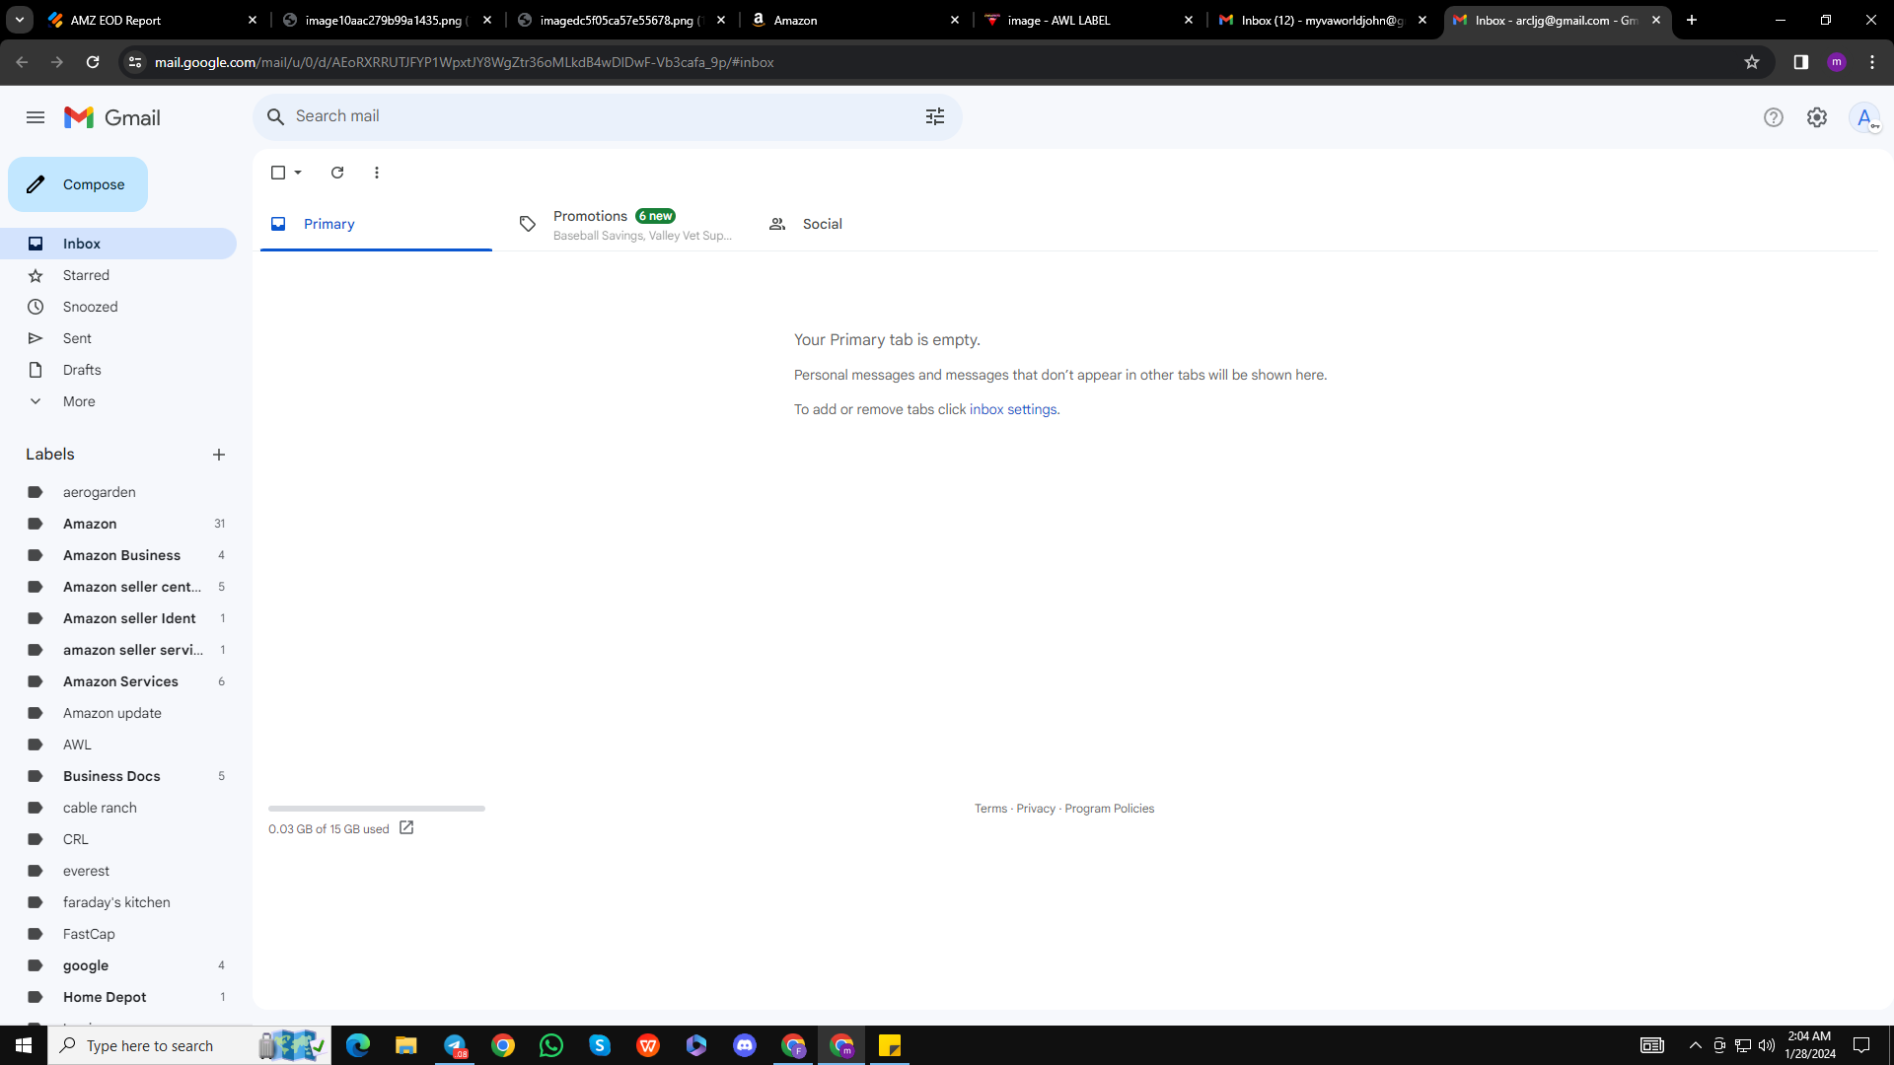The width and height of the screenshot is (1894, 1065).
Task: Bookmark this page with the star icon
Action: pos(1752,62)
